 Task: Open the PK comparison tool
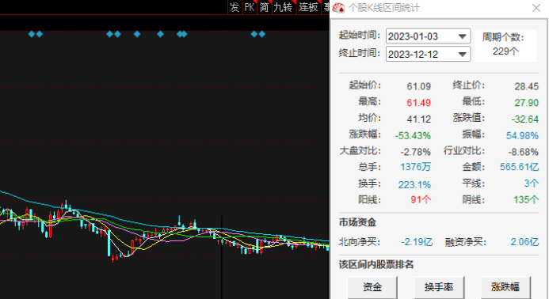pos(250,7)
